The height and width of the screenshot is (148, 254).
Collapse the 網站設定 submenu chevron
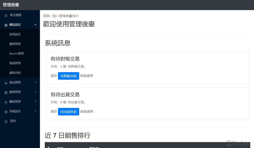tap(35, 25)
